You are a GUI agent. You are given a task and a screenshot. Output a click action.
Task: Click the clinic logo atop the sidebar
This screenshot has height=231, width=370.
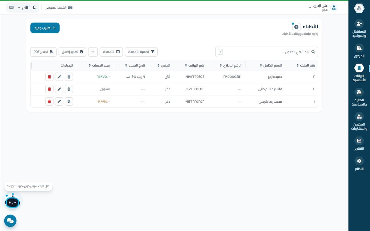coord(359,8)
